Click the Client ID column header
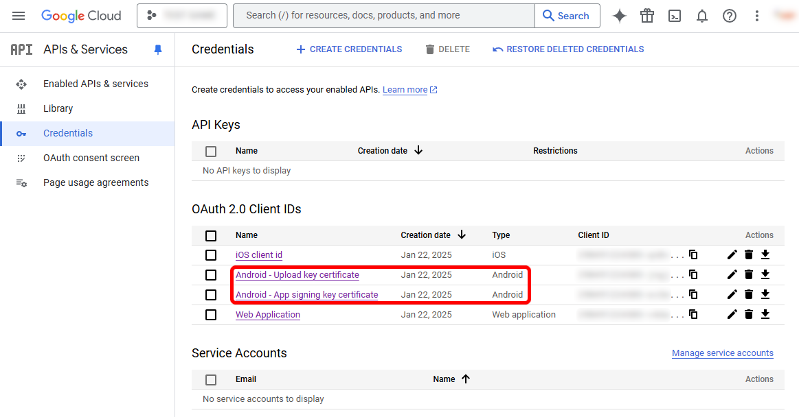 tap(593, 235)
